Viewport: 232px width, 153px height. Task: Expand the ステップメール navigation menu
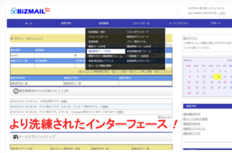(x=136, y=24)
